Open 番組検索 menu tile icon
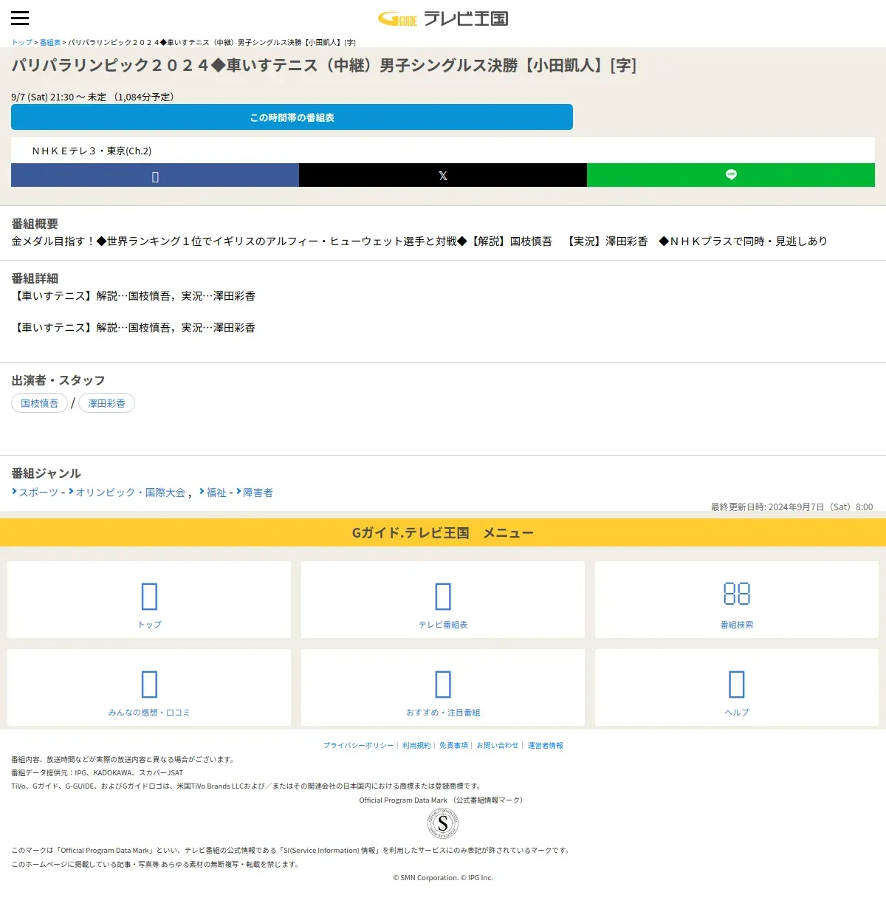This screenshot has height=909, width=886. click(737, 594)
